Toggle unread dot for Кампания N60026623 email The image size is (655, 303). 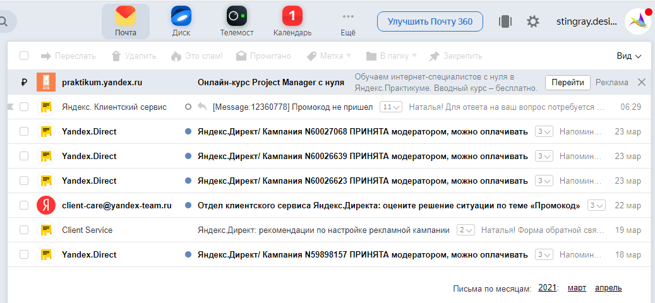click(x=188, y=181)
